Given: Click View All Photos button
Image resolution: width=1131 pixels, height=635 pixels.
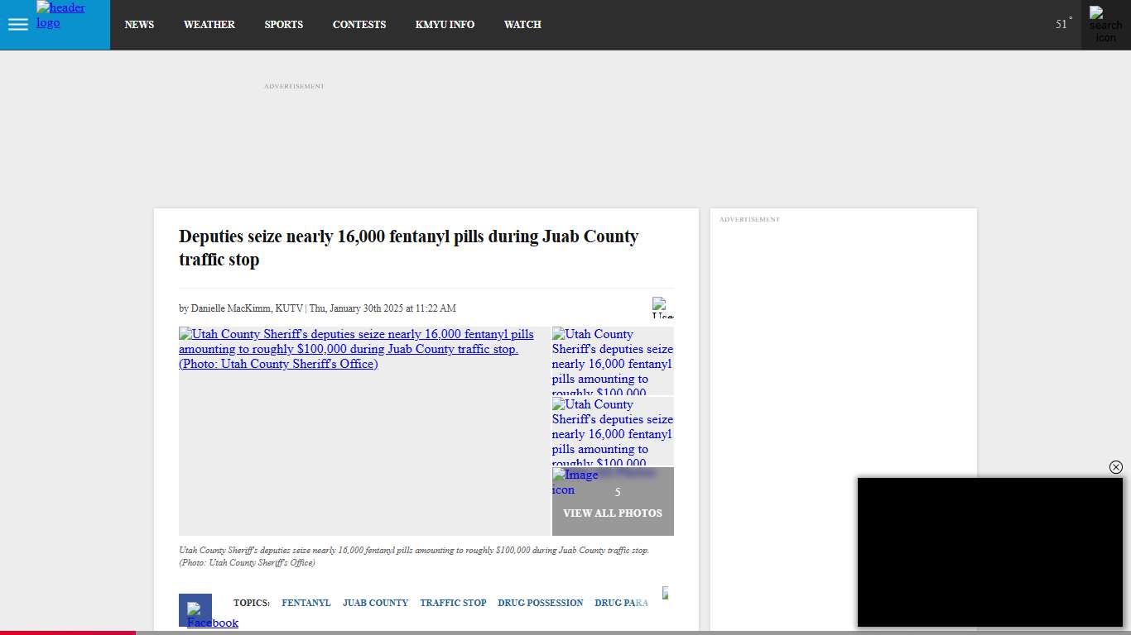Looking at the screenshot, I should 613,513.
